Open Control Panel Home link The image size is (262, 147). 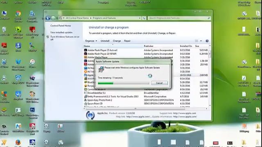coord(61,26)
